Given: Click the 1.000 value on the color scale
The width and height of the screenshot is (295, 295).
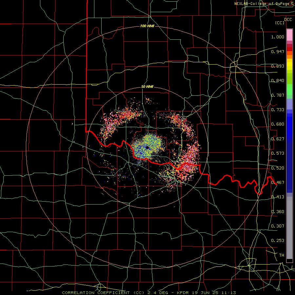Looking at the screenshot, I should click(x=278, y=37).
